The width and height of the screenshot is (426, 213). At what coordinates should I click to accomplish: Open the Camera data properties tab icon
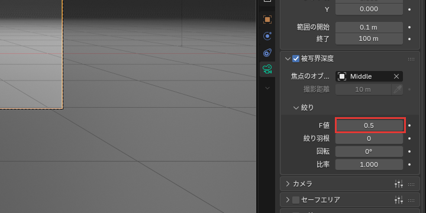tap(267, 69)
